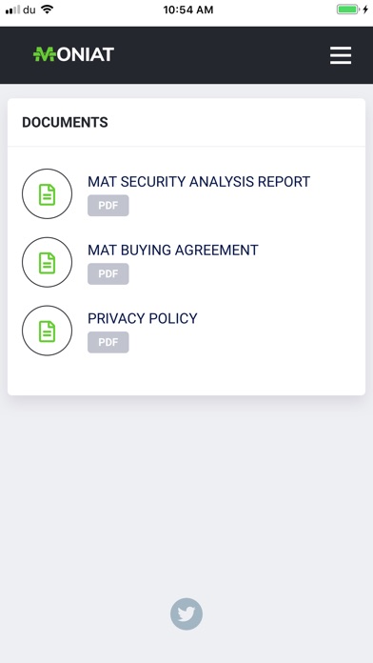The image size is (373, 663).
Task: Click the DOCUMENTS section heading
Action: coord(65,122)
